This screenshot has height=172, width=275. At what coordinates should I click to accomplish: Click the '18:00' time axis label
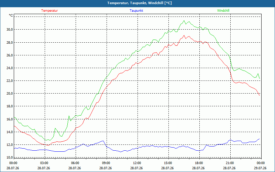point(199,163)
